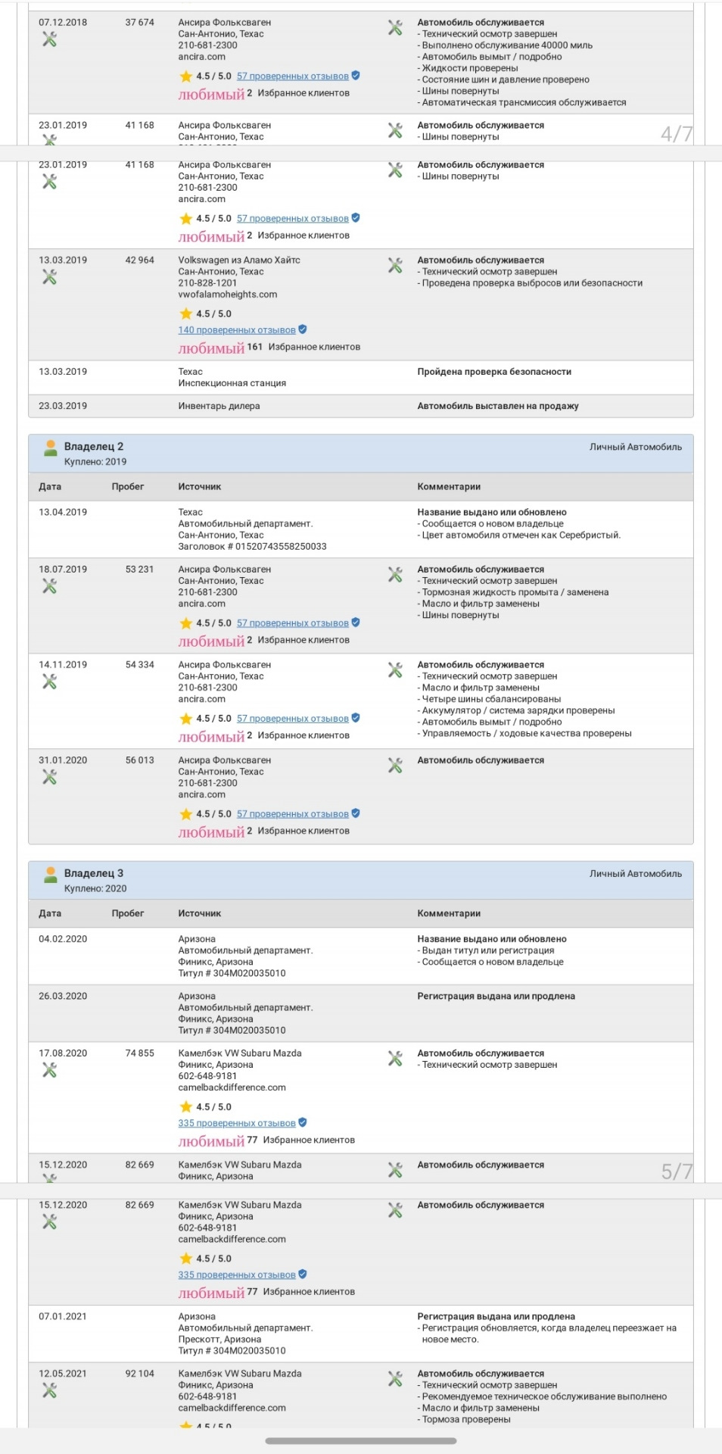Click the wrench icon under date 14.11.2019
The image size is (722, 1454).
[x=49, y=681]
